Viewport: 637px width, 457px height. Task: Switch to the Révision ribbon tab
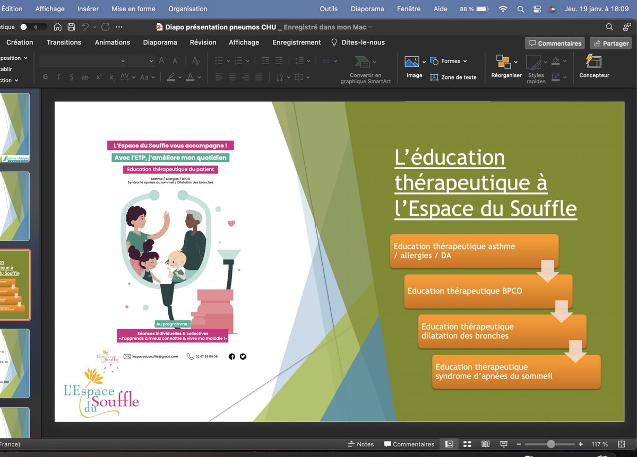[203, 42]
